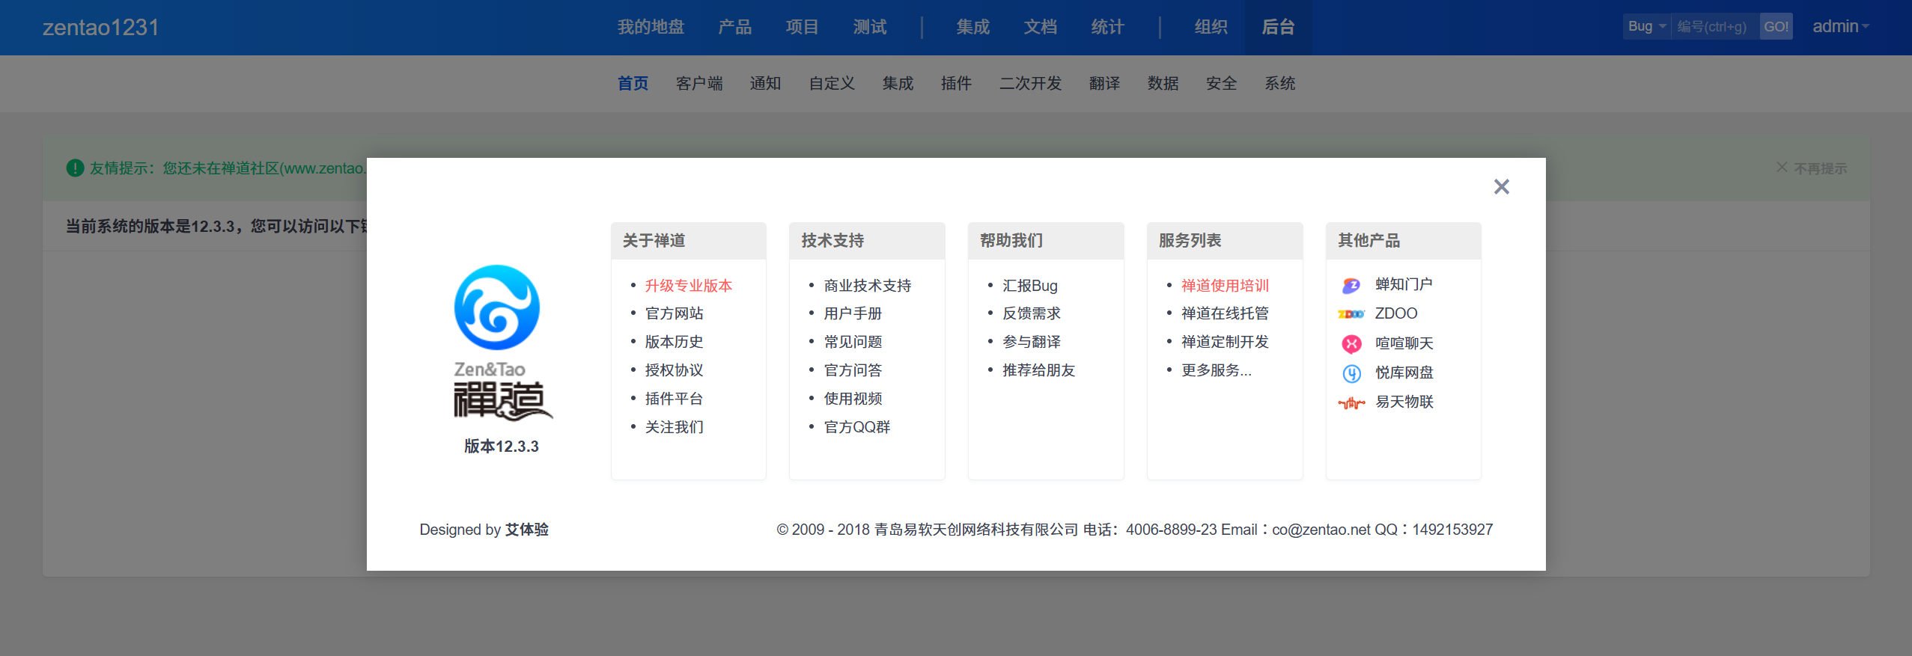Select the 后台 main menu item
The image size is (1912, 656).
(x=1278, y=27)
